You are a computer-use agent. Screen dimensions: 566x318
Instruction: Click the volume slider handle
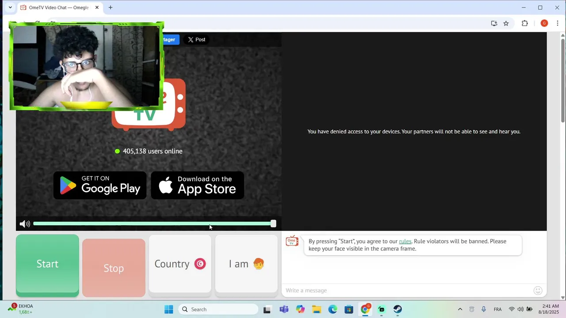[x=273, y=224]
